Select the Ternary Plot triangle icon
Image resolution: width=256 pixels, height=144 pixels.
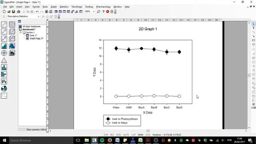(4, 60)
